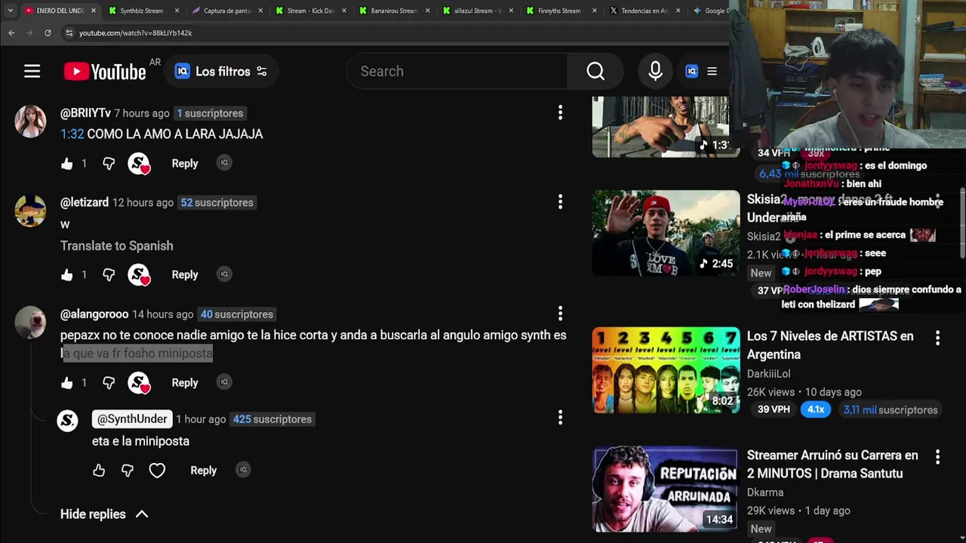Switch to Tendencias en Argentina X tab
Image resolution: width=966 pixels, height=543 pixels.
click(x=645, y=11)
